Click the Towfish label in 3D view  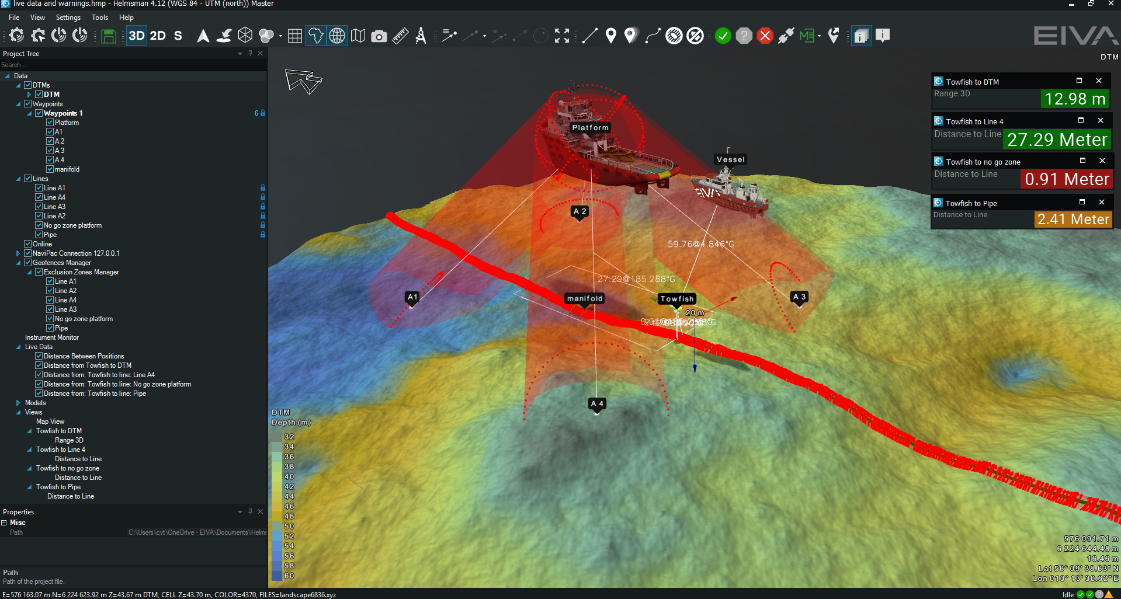pyautogui.click(x=677, y=299)
